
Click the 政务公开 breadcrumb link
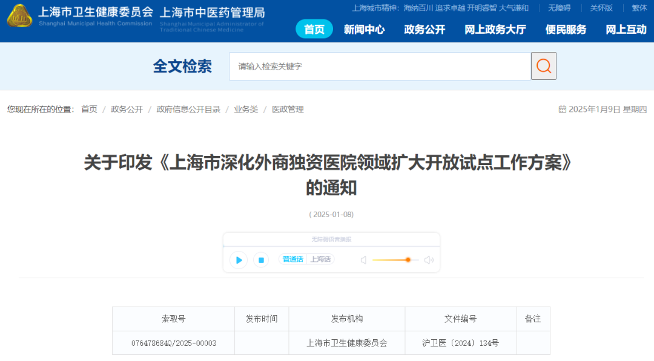click(126, 109)
